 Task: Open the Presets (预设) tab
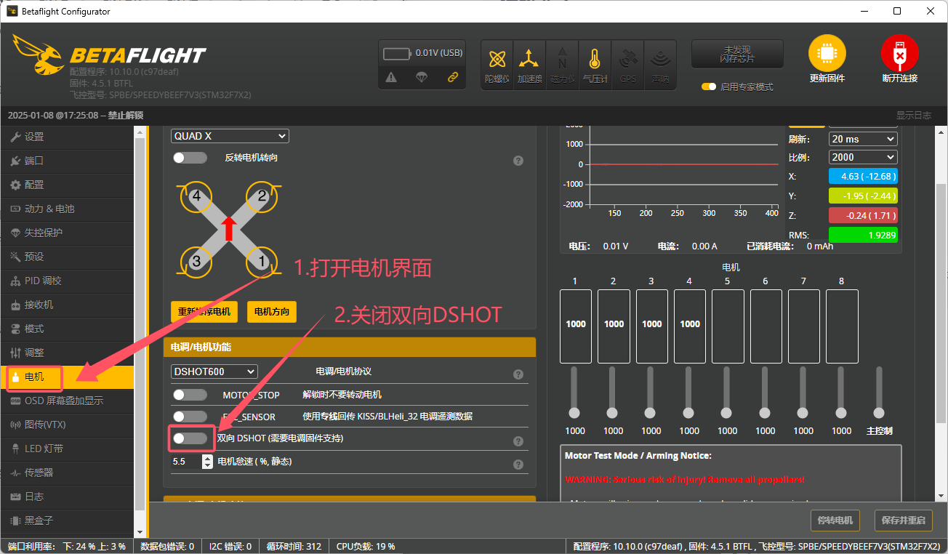click(67, 257)
